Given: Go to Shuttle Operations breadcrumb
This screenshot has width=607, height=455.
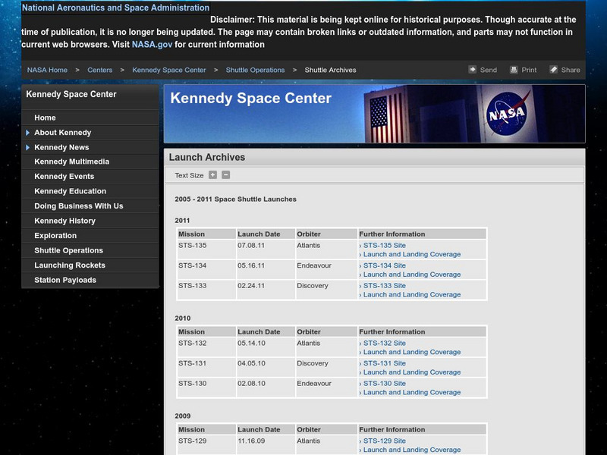Looking at the screenshot, I should (x=255, y=70).
